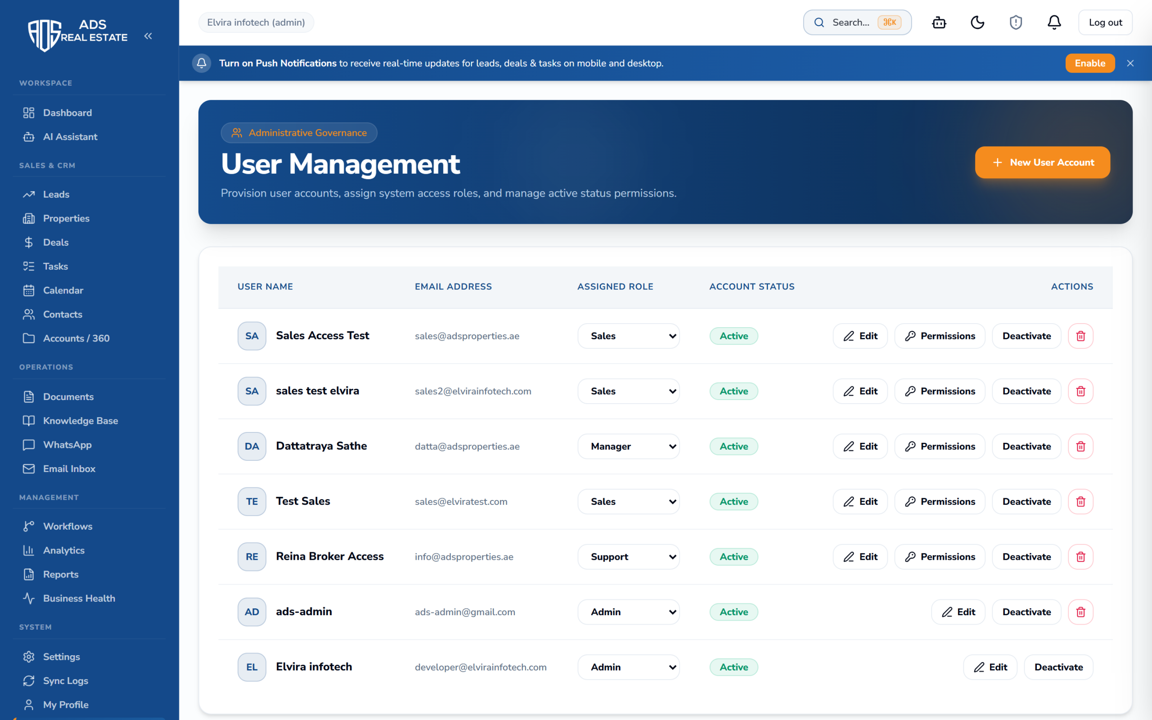This screenshot has height=720, width=1152.
Task: Go to Leads in the sidebar
Action: (x=90, y=194)
